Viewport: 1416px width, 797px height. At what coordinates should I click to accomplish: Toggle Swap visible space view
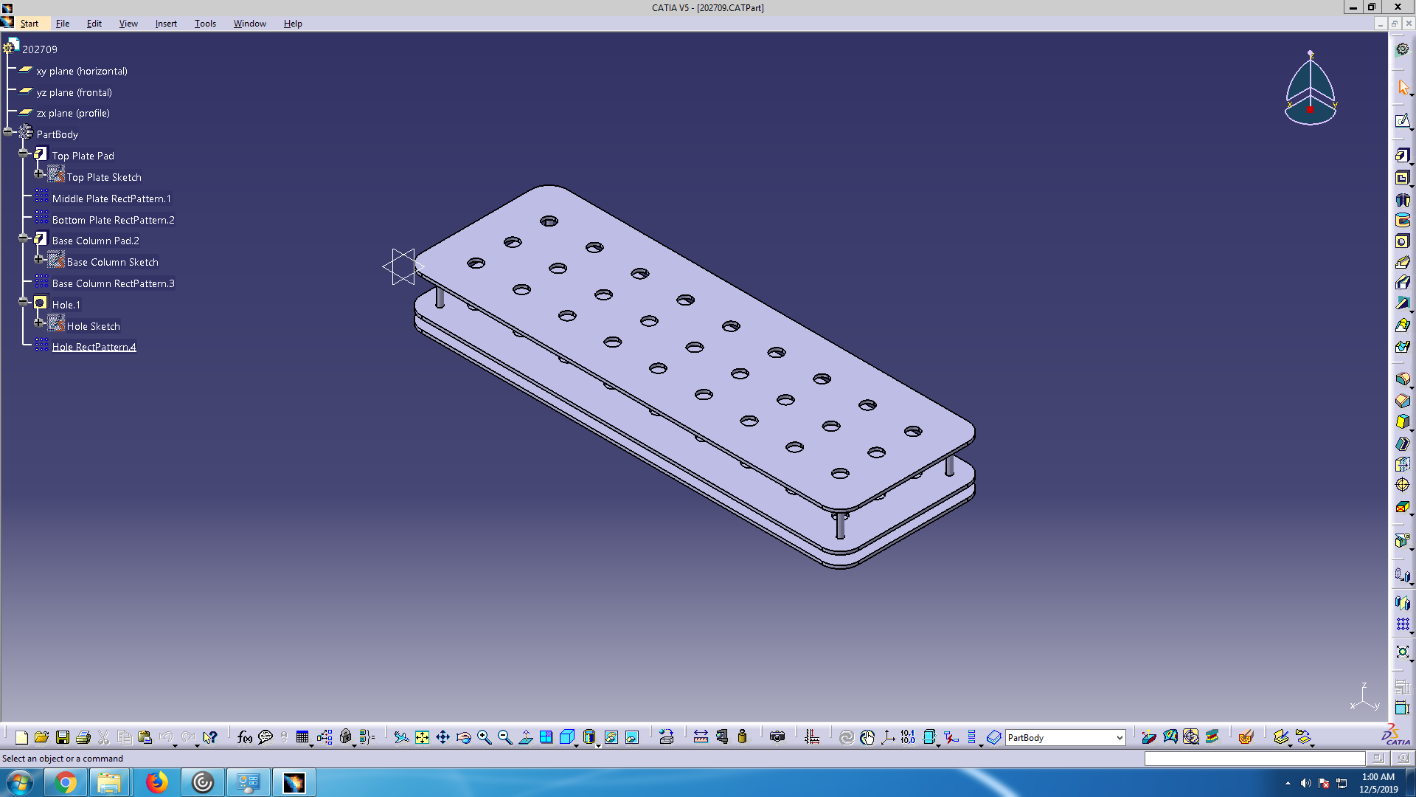(632, 737)
